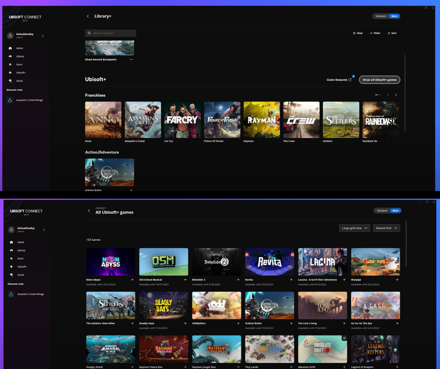
Task: Show previous Franchises with the left arrow
Action: 388,95
